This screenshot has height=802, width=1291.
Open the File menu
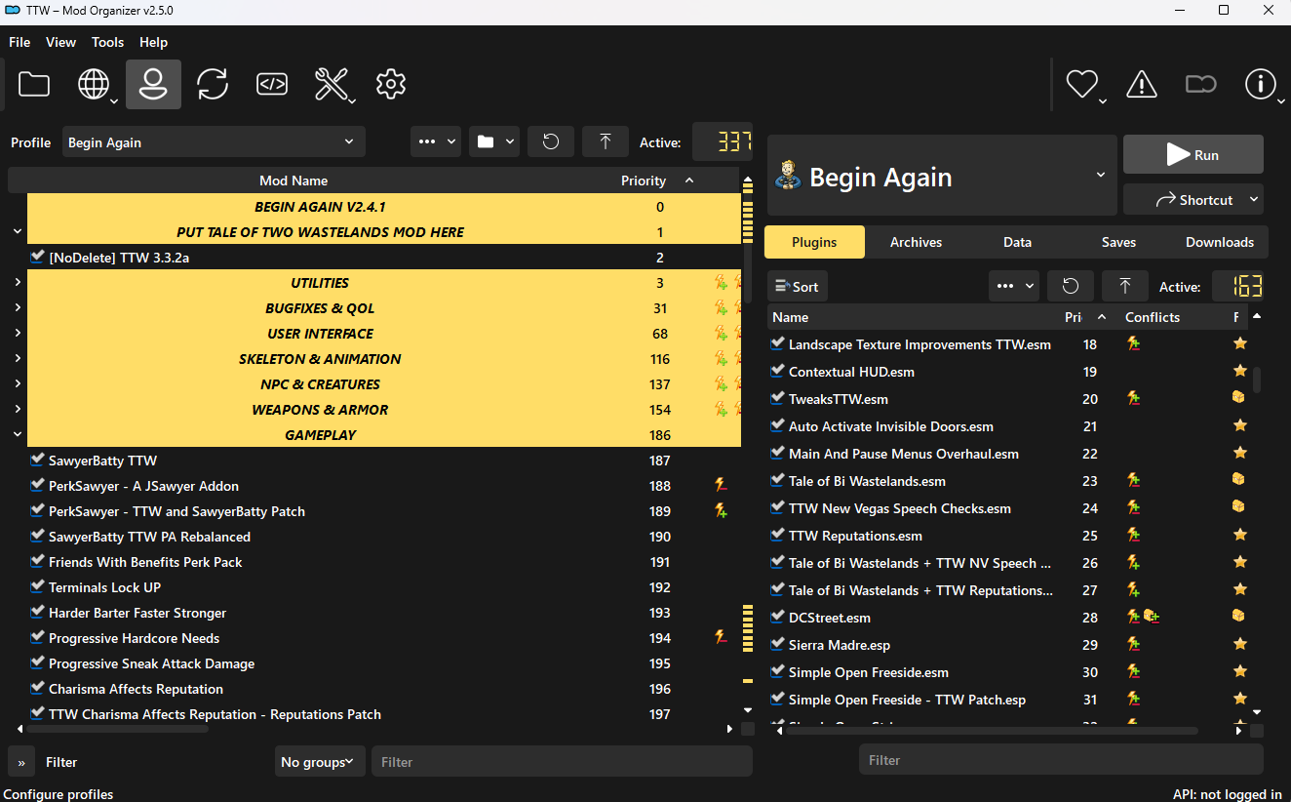click(20, 42)
